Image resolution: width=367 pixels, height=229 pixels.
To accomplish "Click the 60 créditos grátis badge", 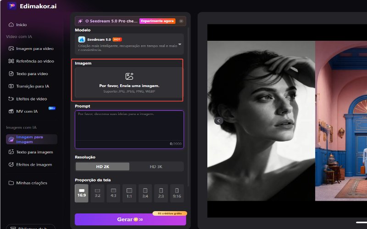I will click(x=170, y=213).
